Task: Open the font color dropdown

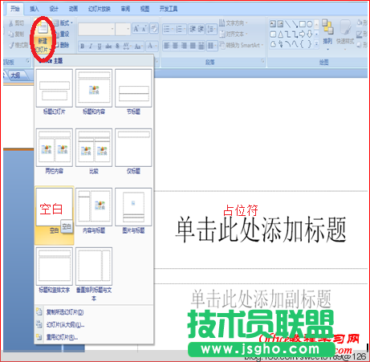Action: [156, 46]
